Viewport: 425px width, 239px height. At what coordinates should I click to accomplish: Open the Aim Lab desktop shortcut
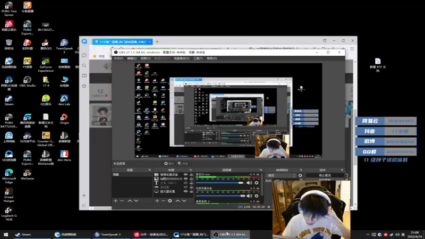click(x=64, y=100)
